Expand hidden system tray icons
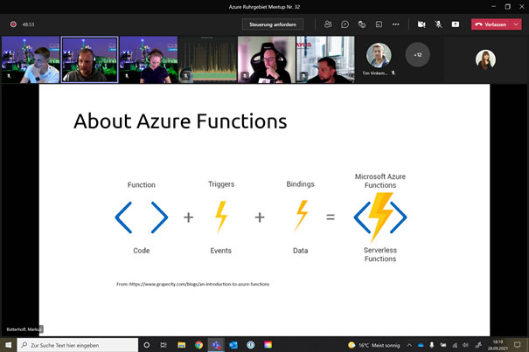Image resolution: width=529 pixels, height=352 pixels. (409, 345)
